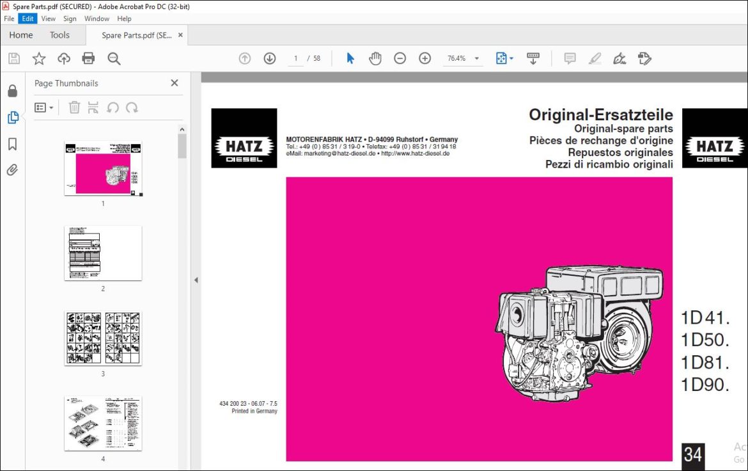
Task: Zoom out with minus icon
Action: pos(400,58)
